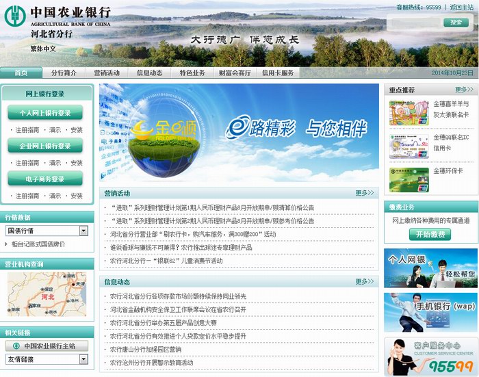The image size is (479, 377).
Task: Open the 金穗喜羊羊与灰太狼联名卡 card image
Action: 409,110
